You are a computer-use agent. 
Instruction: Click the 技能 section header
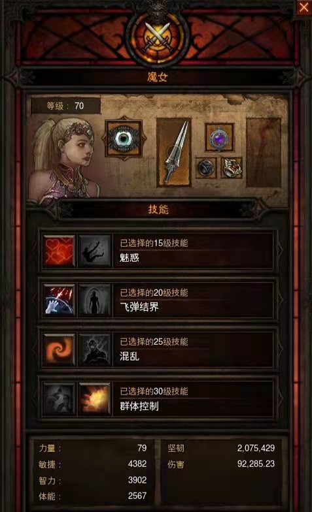(158, 209)
